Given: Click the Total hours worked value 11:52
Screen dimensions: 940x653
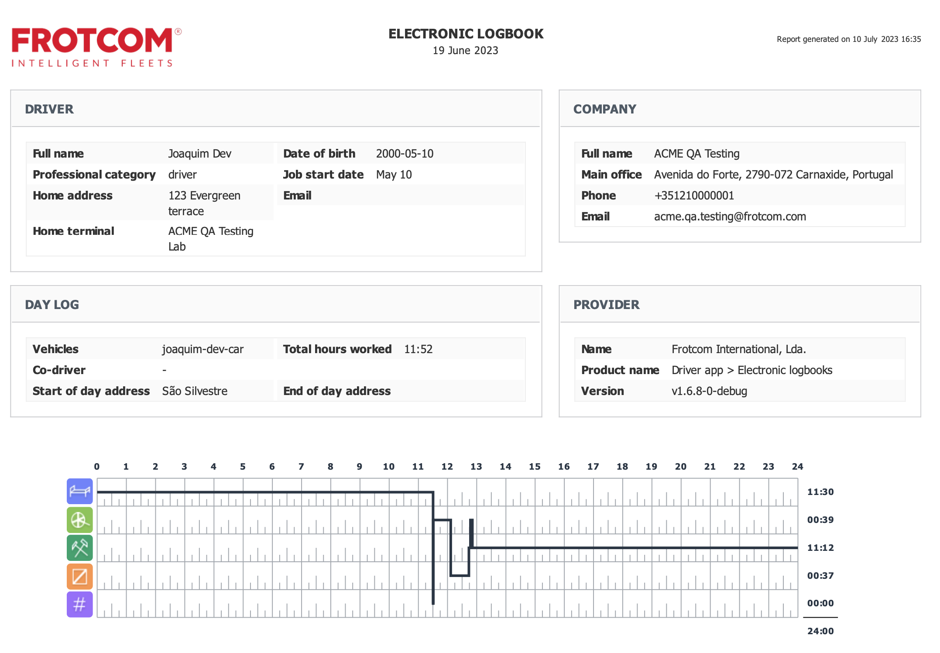Looking at the screenshot, I should point(418,349).
